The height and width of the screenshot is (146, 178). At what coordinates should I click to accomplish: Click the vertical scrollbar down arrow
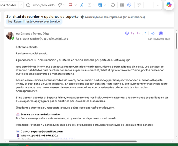[x=177, y=137]
